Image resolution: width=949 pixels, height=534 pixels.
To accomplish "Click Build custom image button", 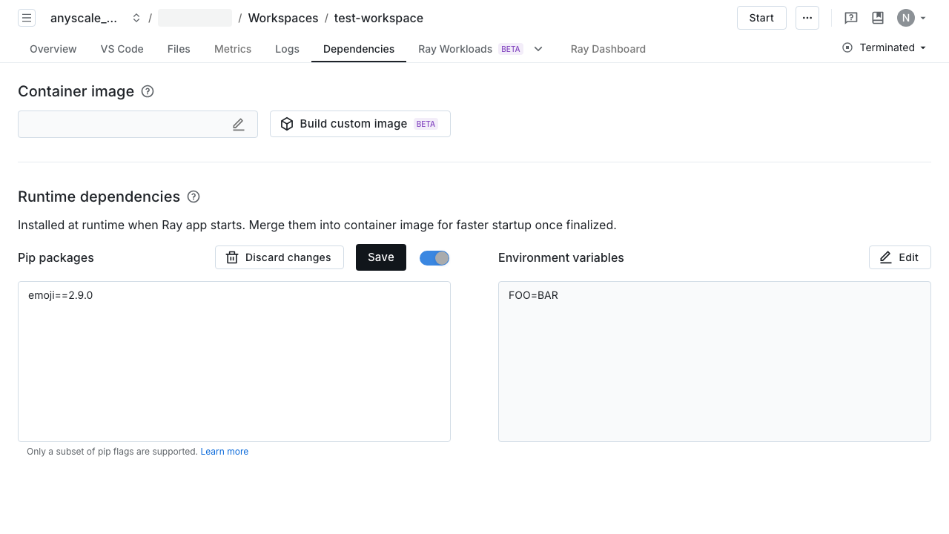I will coord(360,124).
